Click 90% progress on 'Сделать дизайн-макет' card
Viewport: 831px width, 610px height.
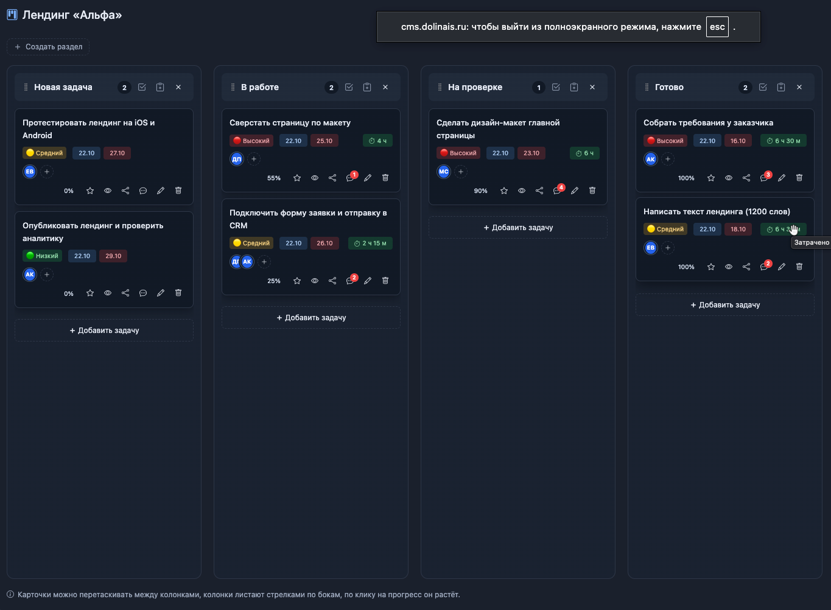pyautogui.click(x=481, y=191)
